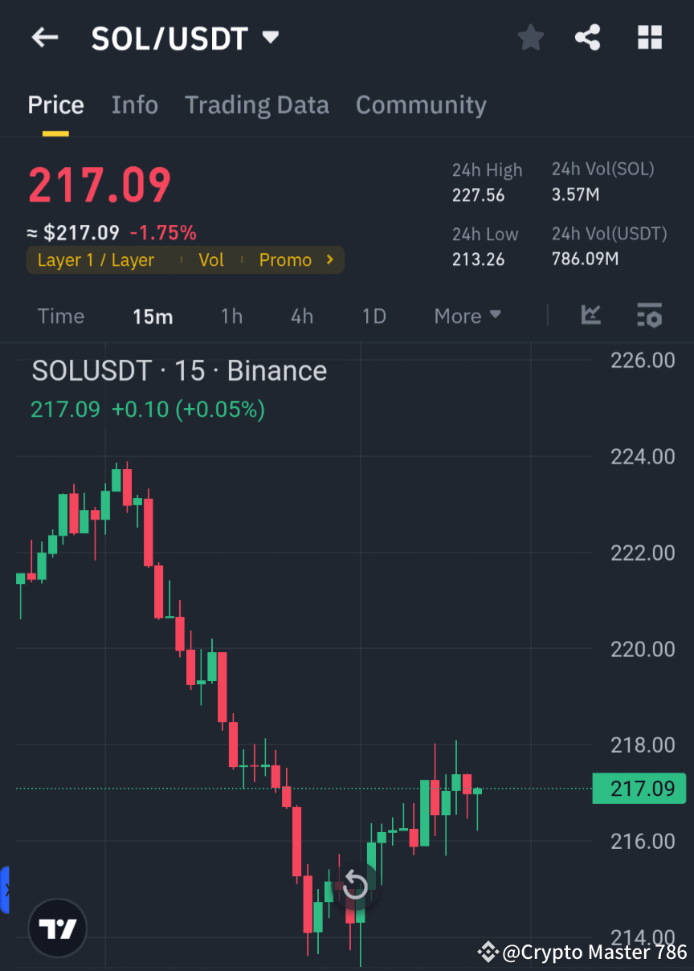The height and width of the screenshot is (971, 694).
Task: Open the More intervals dropdown
Action: (467, 316)
